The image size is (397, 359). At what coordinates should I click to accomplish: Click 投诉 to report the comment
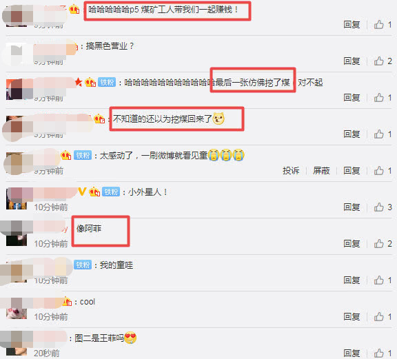291,171
